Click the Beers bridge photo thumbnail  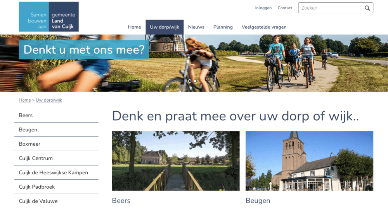pyautogui.click(x=176, y=161)
